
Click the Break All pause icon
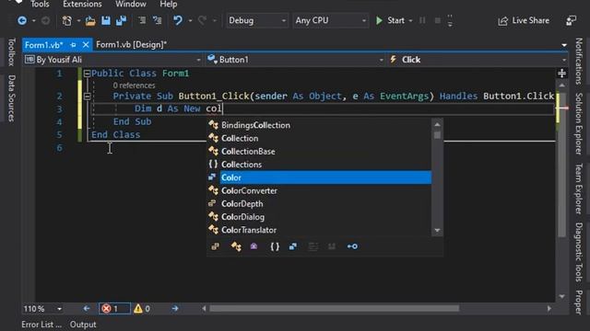pyautogui.click(x=422, y=20)
